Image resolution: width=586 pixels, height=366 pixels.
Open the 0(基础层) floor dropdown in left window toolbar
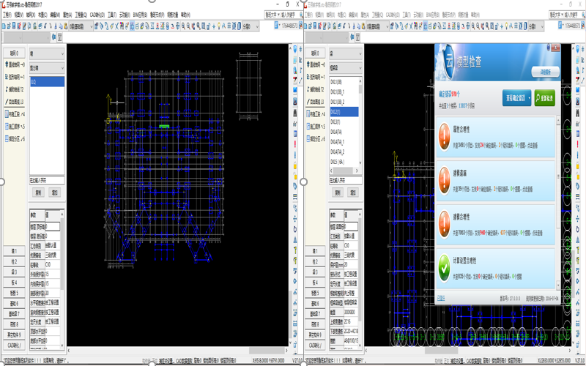point(81,26)
